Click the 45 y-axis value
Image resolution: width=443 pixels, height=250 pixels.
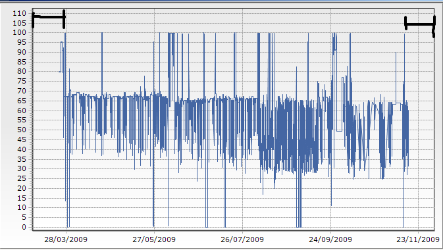pos(22,140)
